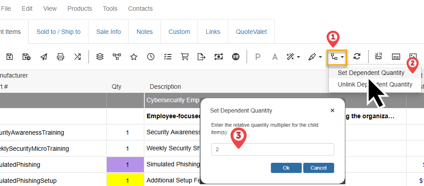424x186 pixels.
Task: Click the export document arrow icon
Action: point(202,57)
